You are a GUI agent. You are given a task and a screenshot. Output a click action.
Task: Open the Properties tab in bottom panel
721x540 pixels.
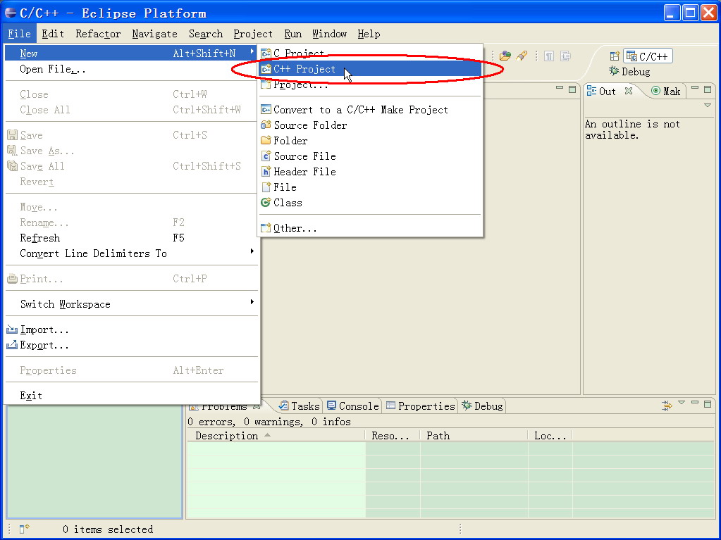pyautogui.click(x=421, y=406)
